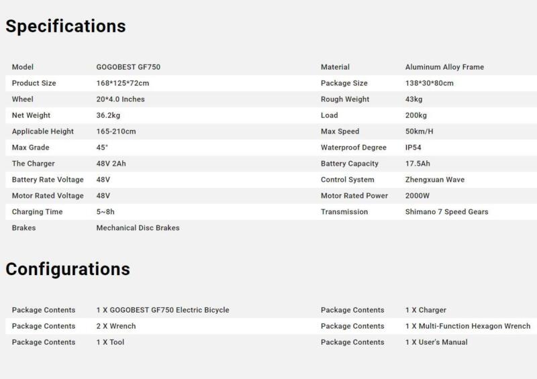
Task: Select the GOGOBEST GF750 model value
Action: pyautogui.click(x=128, y=67)
